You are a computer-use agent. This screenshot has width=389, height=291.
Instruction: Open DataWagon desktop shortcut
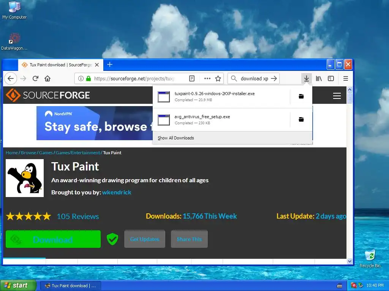coord(14,41)
